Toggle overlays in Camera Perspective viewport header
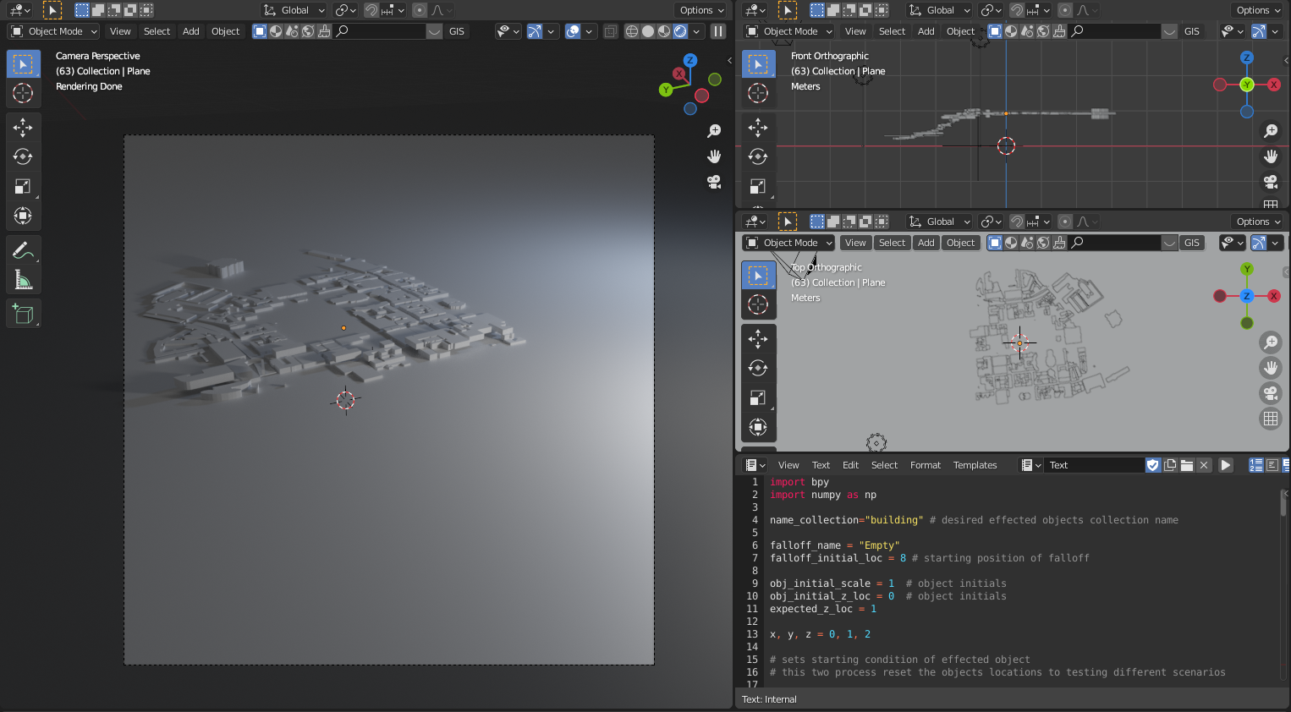This screenshot has width=1291, height=712. (573, 31)
